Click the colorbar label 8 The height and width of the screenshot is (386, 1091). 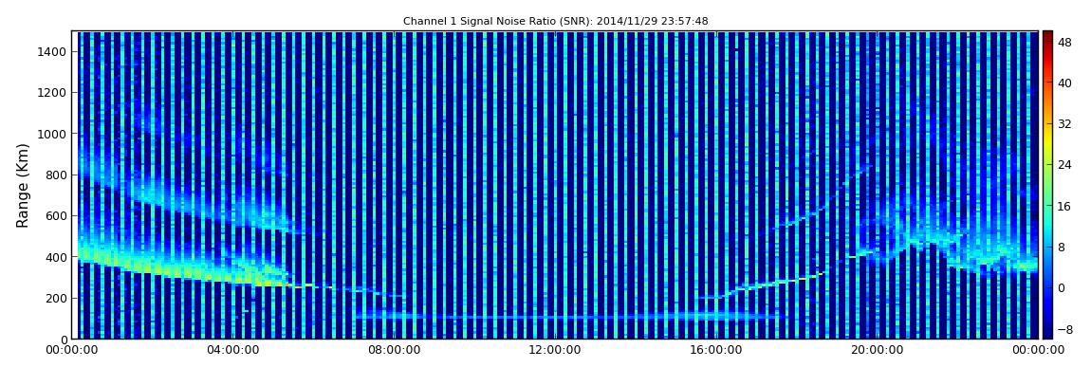click(x=1061, y=247)
